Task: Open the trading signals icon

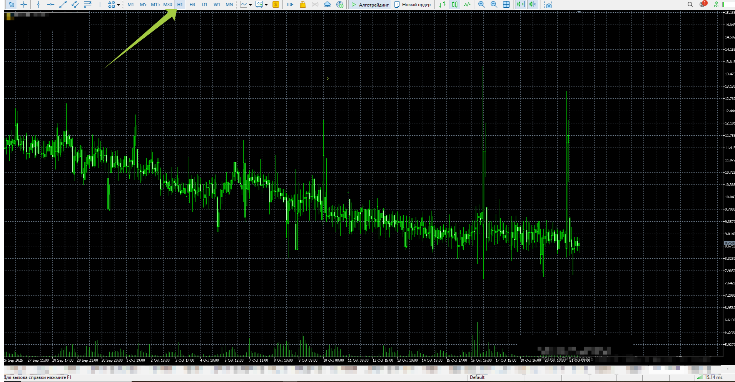Action: (315, 5)
